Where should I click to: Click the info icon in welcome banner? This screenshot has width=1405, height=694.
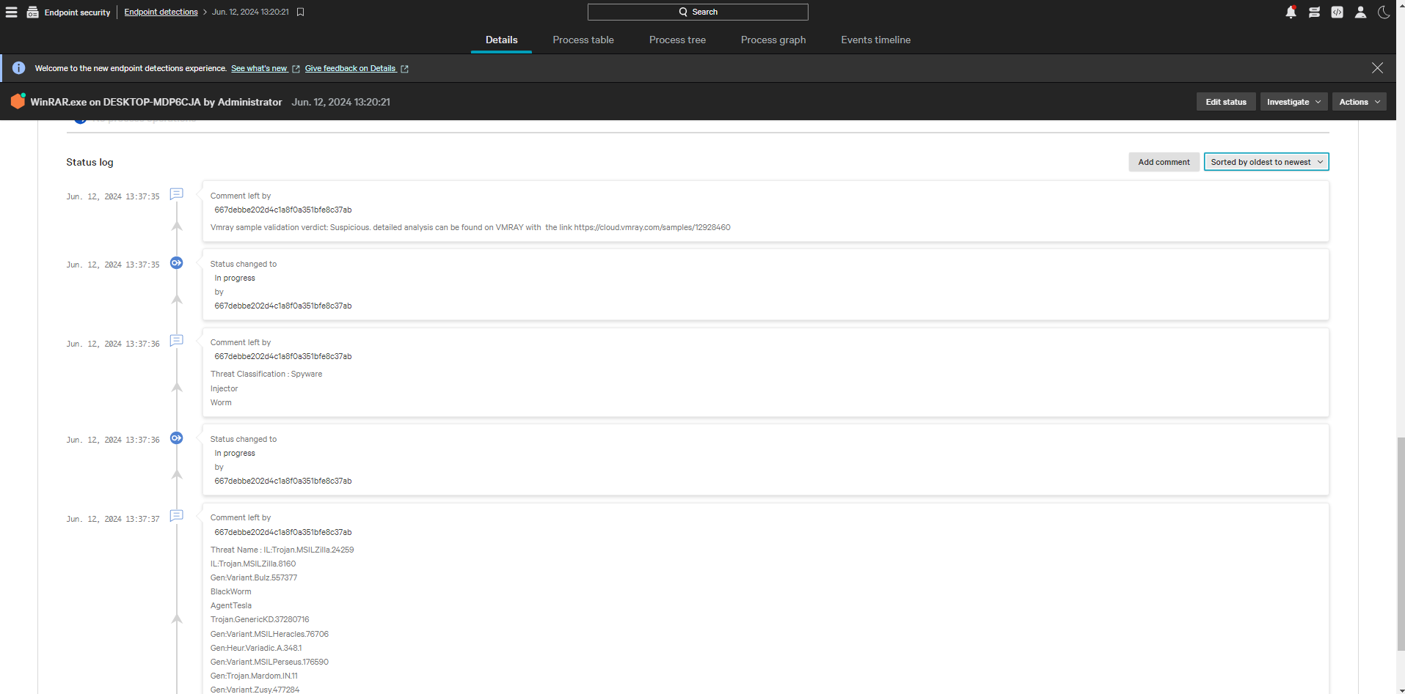[18, 68]
